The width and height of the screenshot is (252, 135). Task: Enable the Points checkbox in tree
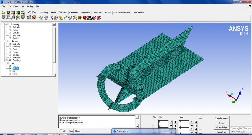click(x=10, y=30)
